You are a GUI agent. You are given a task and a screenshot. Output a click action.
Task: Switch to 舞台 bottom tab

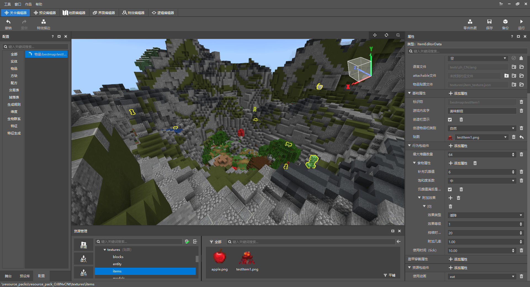click(8, 276)
